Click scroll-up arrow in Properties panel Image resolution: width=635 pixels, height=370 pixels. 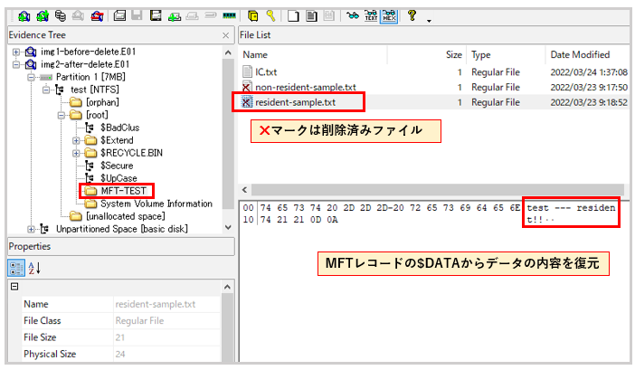(x=228, y=287)
